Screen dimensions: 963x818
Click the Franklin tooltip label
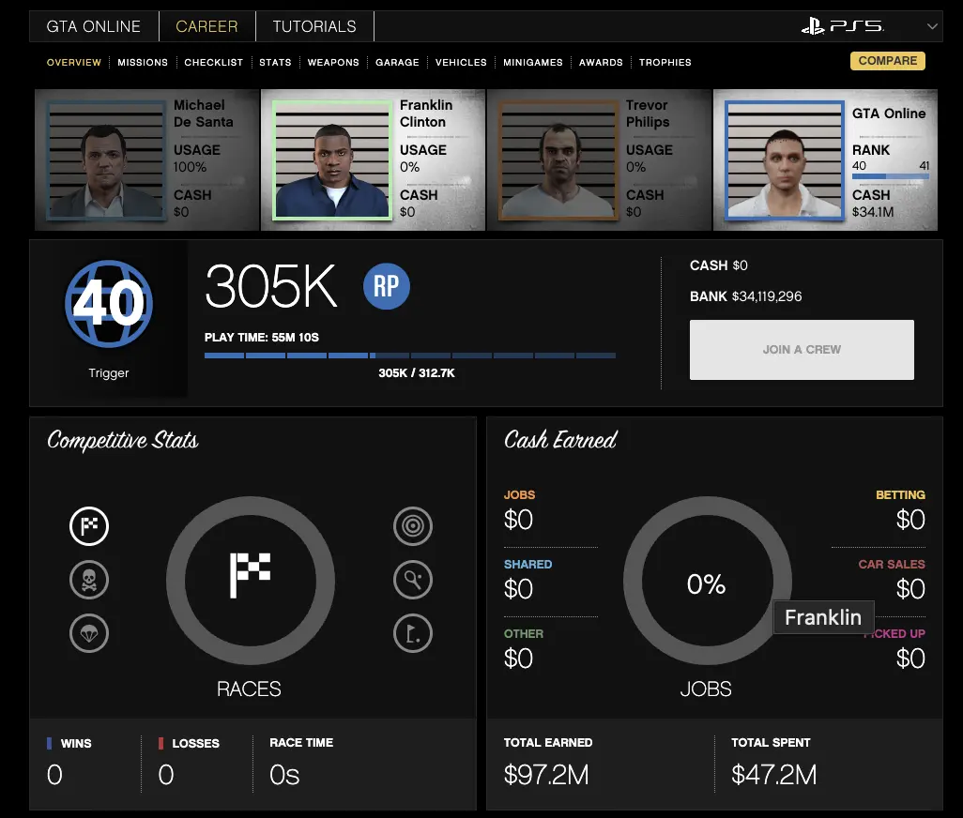point(823,617)
